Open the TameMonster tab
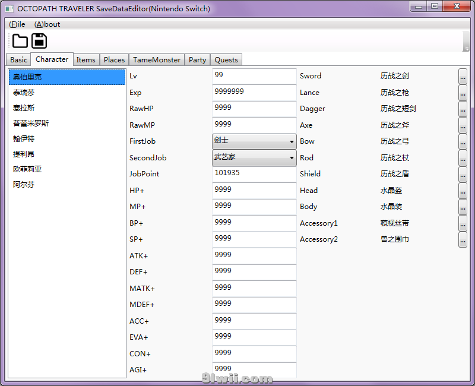Screen dimensions: 475x386 (157, 60)
